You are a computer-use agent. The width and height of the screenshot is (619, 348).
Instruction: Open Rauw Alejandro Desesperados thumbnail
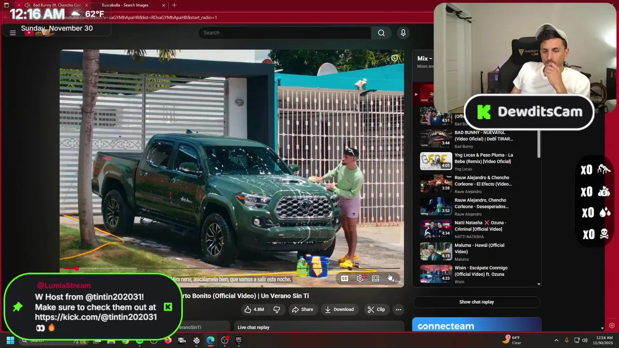pos(436,206)
